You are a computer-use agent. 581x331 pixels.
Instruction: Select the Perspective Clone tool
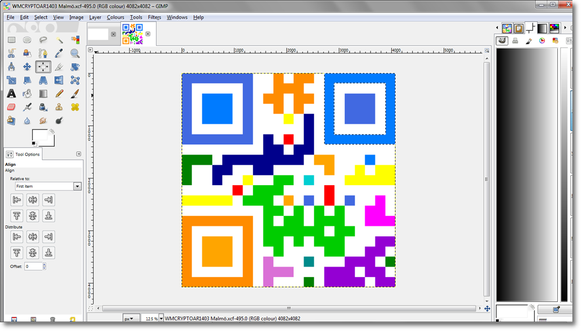(x=11, y=121)
